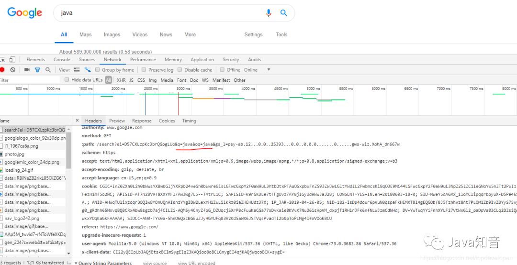Click the throttling dropdown arrow
Viewport: 517px width, 265px height.
pos(269,70)
